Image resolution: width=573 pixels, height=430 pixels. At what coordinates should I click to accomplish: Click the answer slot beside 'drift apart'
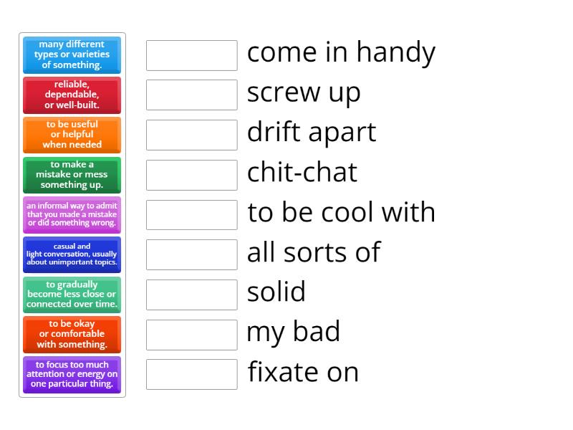pos(191,133)
